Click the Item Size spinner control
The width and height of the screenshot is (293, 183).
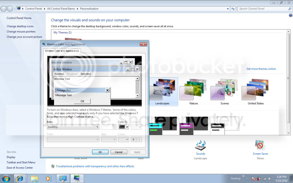click(x=114, y=127)
